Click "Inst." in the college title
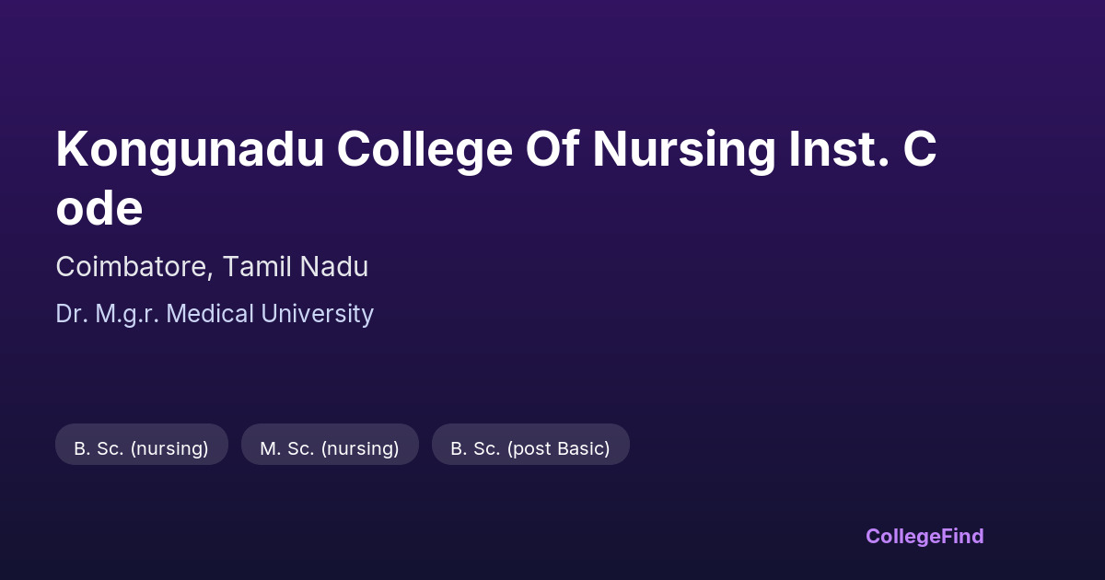 [839, 150]
